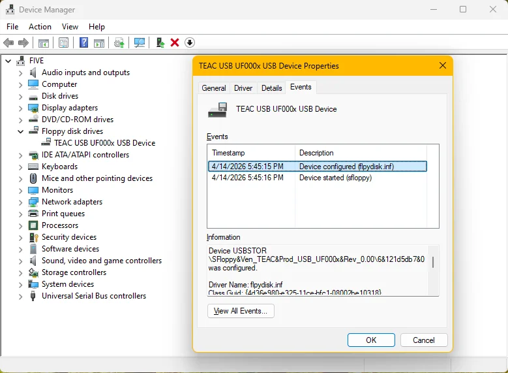Click the Description column header

361,153
